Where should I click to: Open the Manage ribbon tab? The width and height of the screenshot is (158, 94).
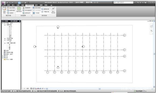coord(46,5)
